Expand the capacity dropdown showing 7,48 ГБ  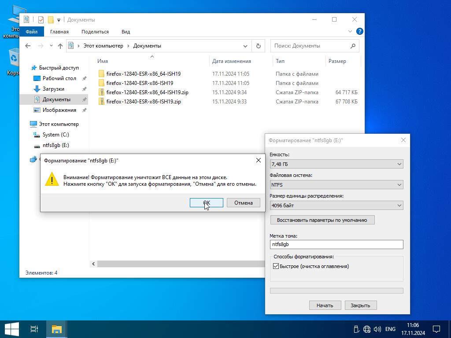pos(336,164)
